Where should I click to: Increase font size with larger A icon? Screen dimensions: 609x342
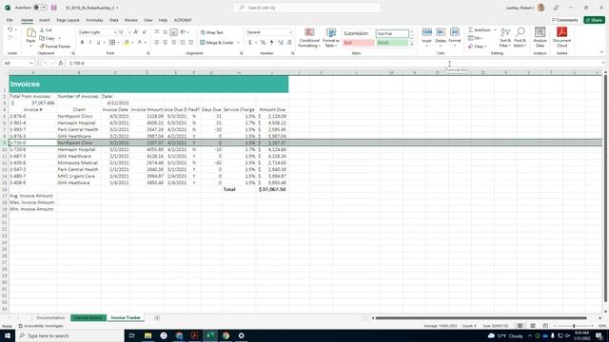click(136, 32)
